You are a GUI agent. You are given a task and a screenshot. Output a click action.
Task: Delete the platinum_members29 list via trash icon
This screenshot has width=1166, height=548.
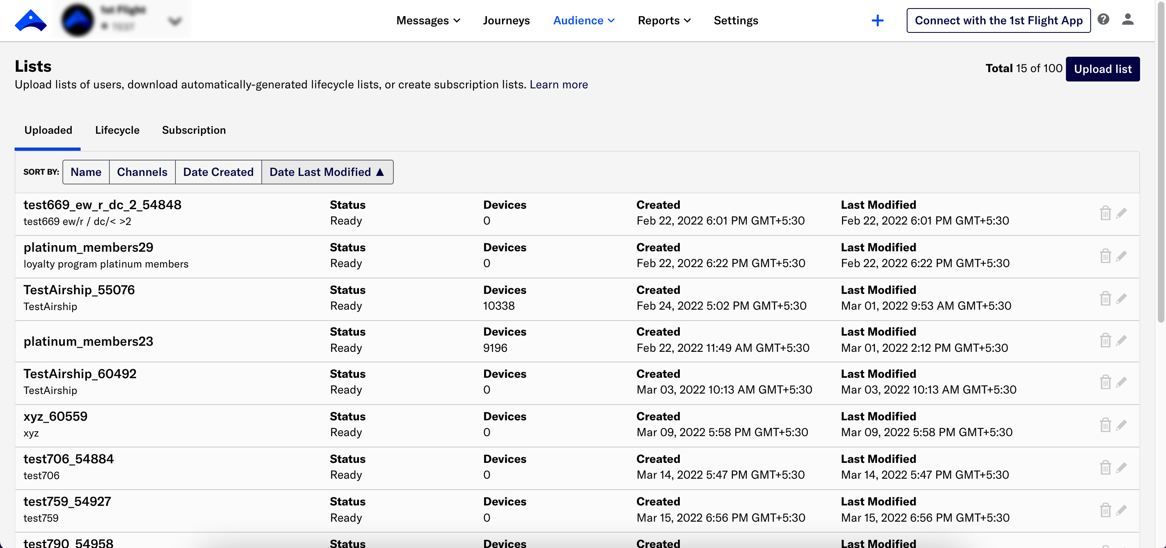pyautogui.click(x=1105, y=256)
